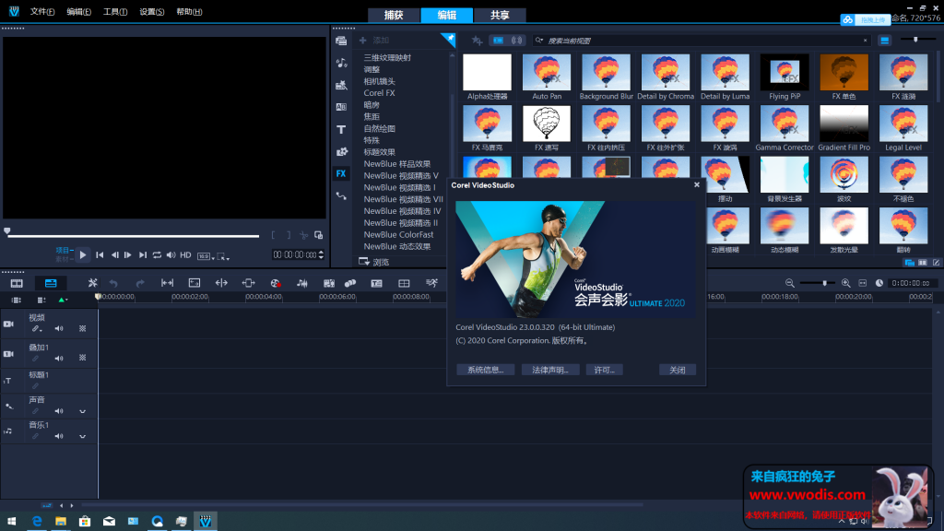944x531 pixels.
Task: Select the Flying PiP effect thumbnail
Action: [784, 74]
